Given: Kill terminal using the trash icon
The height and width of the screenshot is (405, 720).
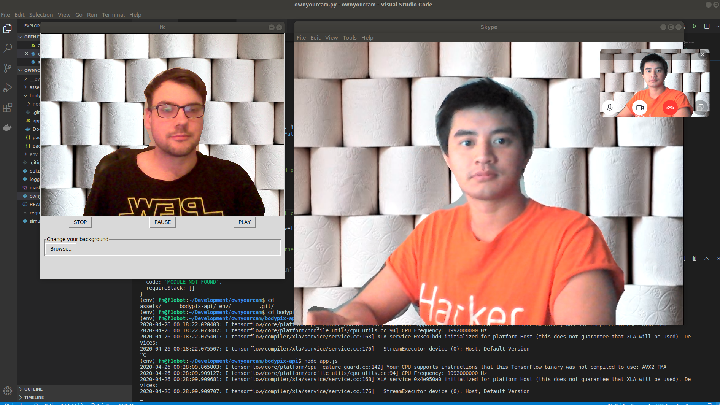Looking at the screenshot, I should coord(694,258).
